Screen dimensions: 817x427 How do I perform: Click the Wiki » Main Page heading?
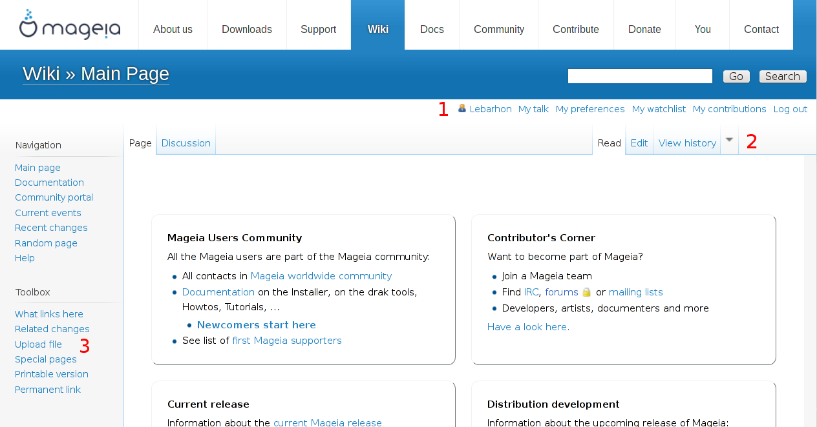tap(96, 74)
